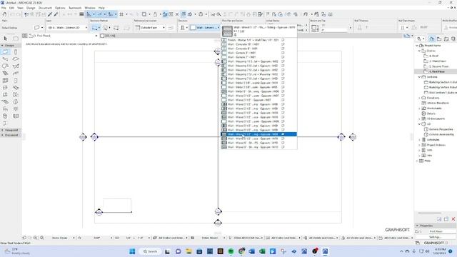Viewport: 457px width, 257px height.
Task: Open the Layout Book icon in Navigator
Action: tap(446, 39)
